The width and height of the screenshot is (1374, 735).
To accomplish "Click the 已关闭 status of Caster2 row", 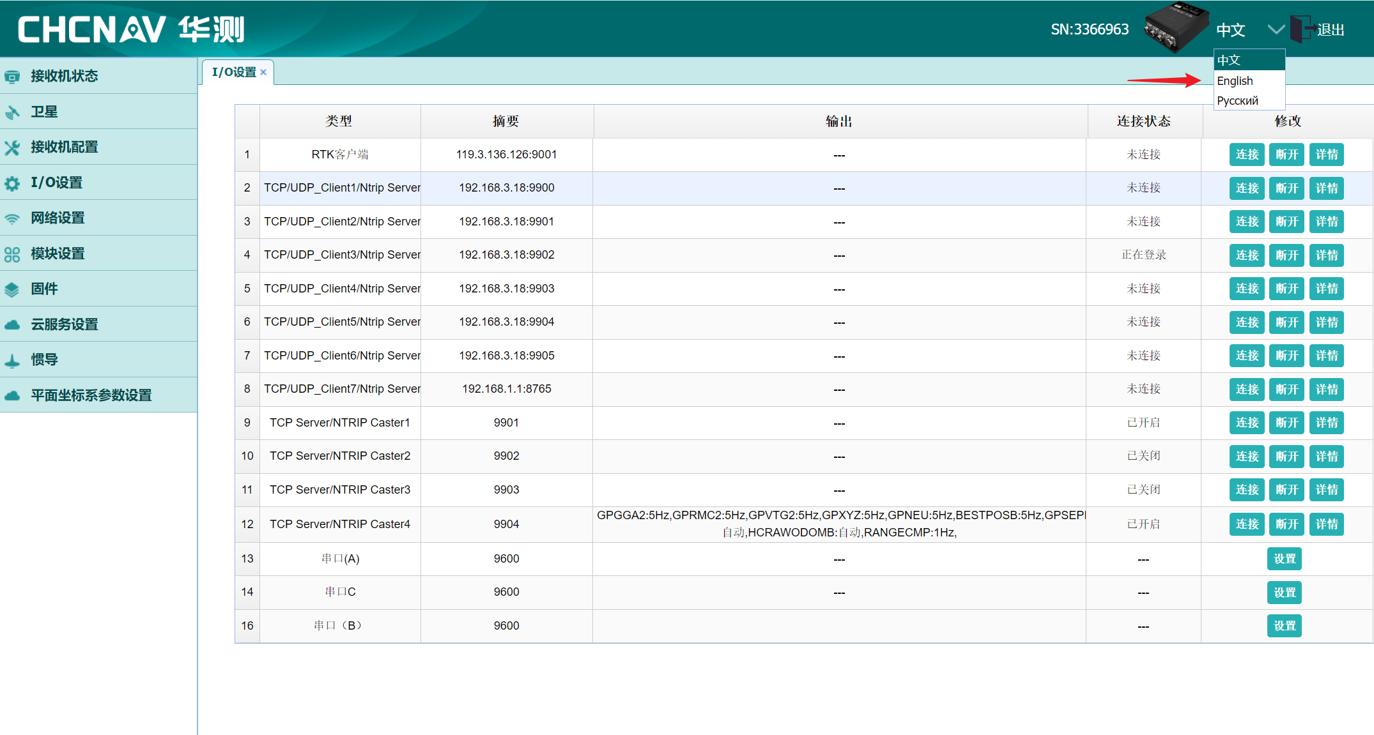I will pos(1144,456).
